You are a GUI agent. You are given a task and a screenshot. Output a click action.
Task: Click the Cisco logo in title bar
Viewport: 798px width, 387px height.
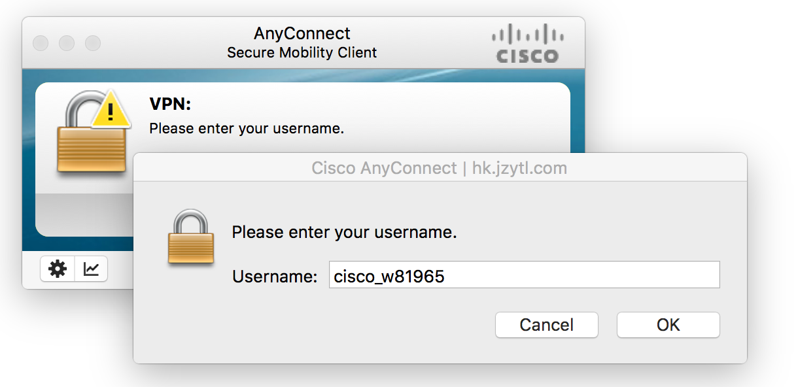(527, 44)
